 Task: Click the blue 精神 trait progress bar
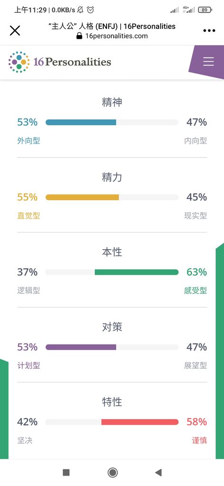tap(112, 122)
